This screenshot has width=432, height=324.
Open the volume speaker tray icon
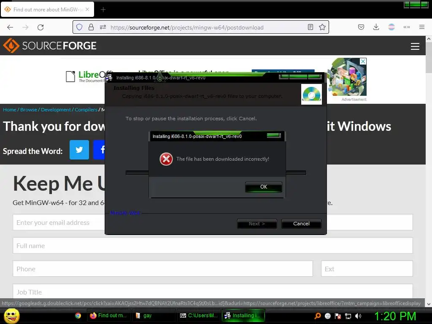358,316
